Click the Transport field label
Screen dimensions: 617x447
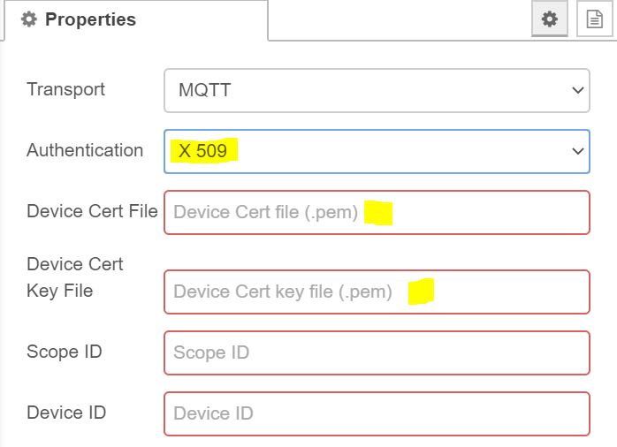[x=65, y=89]
